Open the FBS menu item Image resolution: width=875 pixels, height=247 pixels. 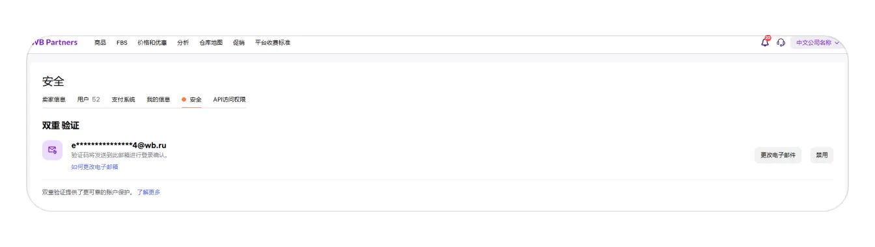pyautogui.click(x=122, y=43)
